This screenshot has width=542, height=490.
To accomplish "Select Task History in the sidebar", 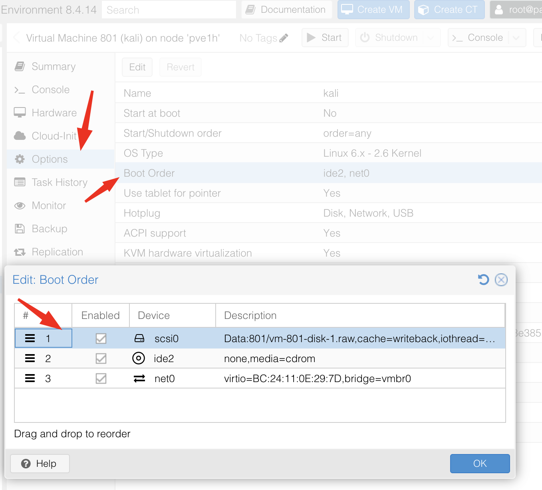I will (x=59, y=182).
